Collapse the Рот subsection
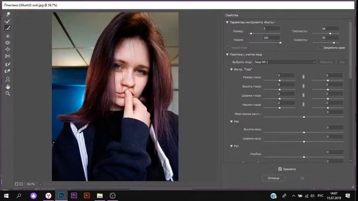The image size is (358, 201). coord(231,146)
